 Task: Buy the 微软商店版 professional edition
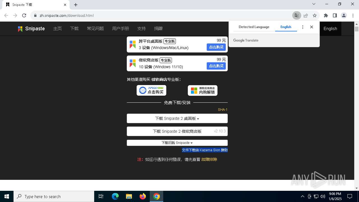pyautogui.click(x=216, y=66)
